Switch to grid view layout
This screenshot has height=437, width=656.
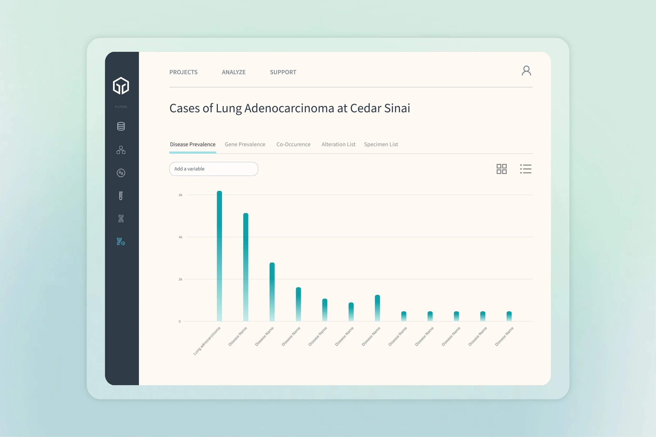(x=501, y=169)
